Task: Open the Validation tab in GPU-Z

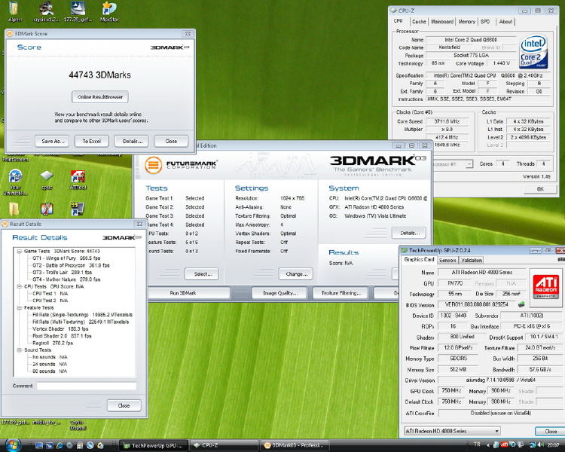Action: point(472,260)
